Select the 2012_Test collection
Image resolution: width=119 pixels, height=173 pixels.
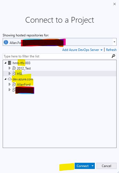click(24, 68)
